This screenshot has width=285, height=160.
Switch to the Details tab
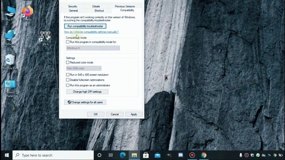point(96,6)
